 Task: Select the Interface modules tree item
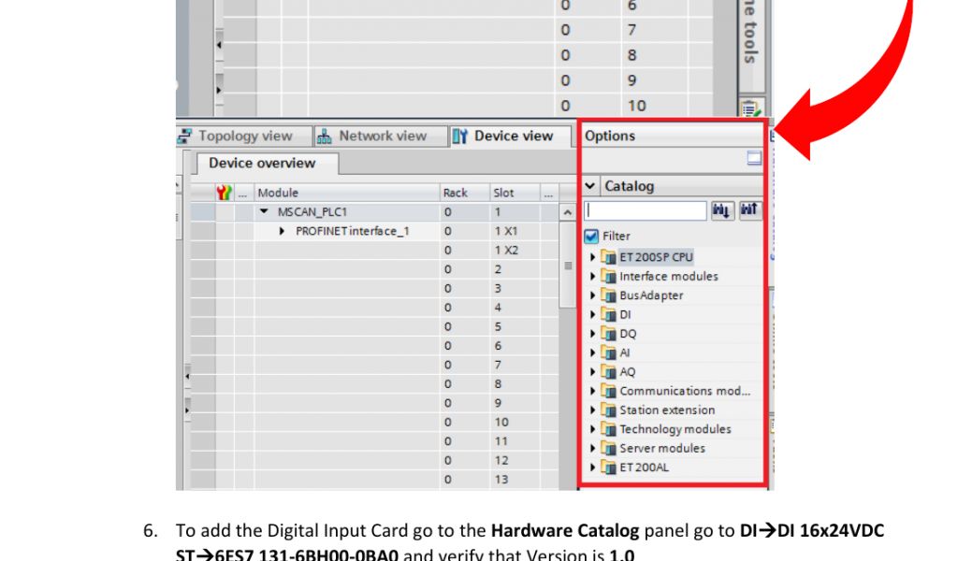coord(668,277)
